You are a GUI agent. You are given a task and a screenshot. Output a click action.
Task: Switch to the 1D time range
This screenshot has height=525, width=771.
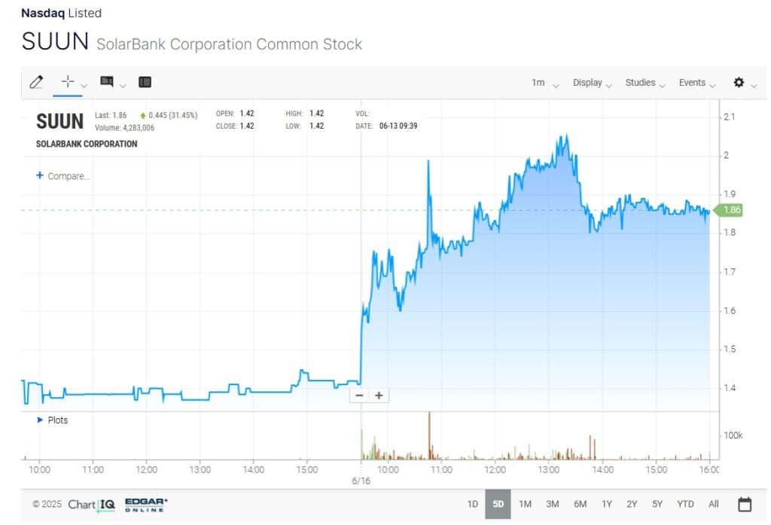(x=473, y=504)
